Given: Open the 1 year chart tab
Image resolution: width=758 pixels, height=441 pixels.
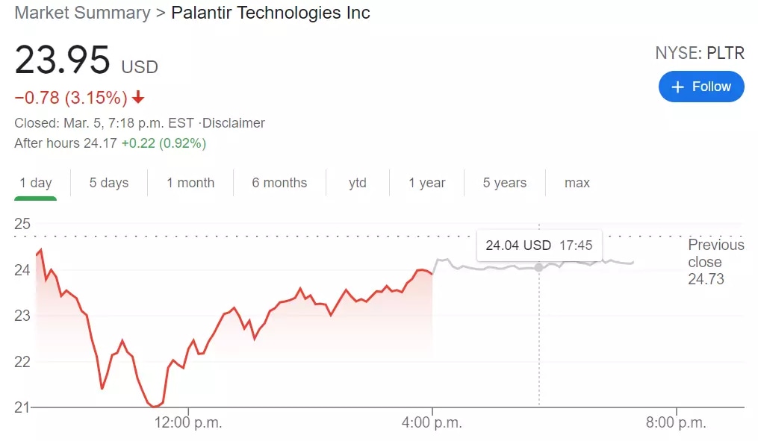Looking at the screenshot, I should [x=427, y=183].
